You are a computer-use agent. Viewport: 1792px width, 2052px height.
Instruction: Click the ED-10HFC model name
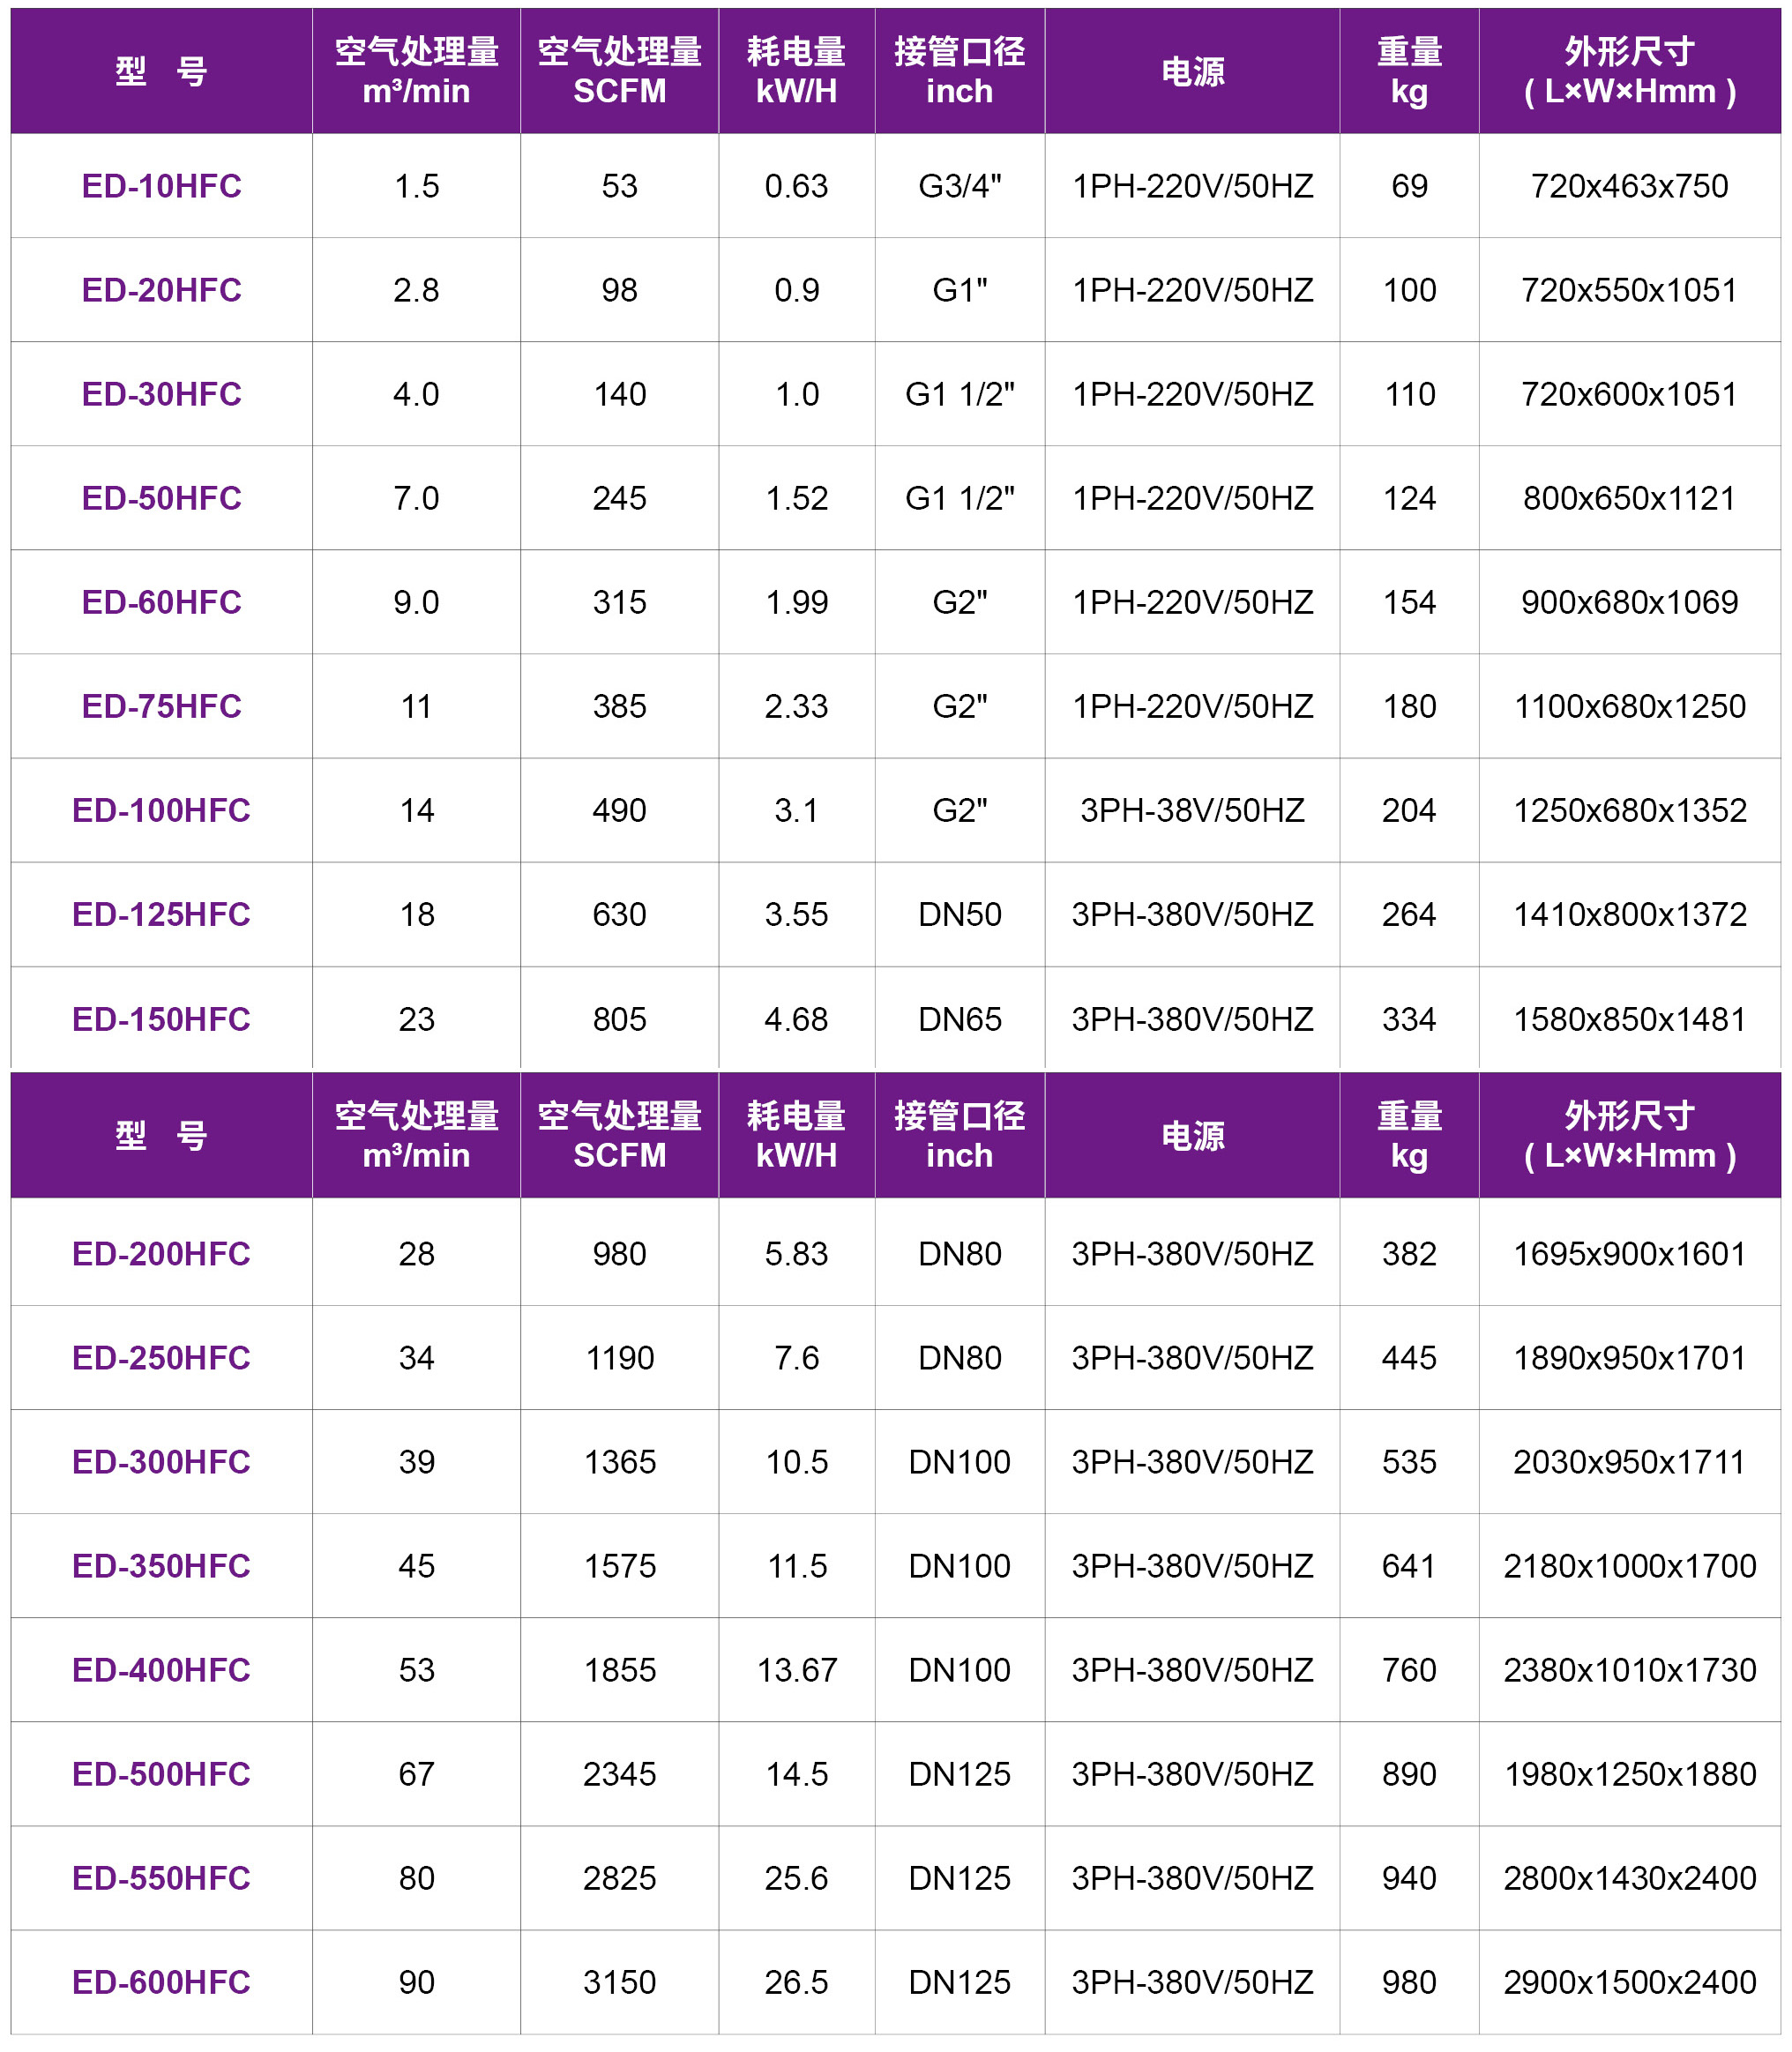(161, 186)
